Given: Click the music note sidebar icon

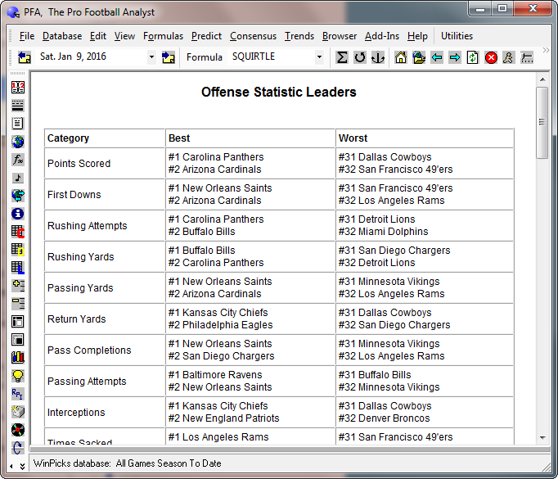Looking at the screenshot, I should pos(18,178).
